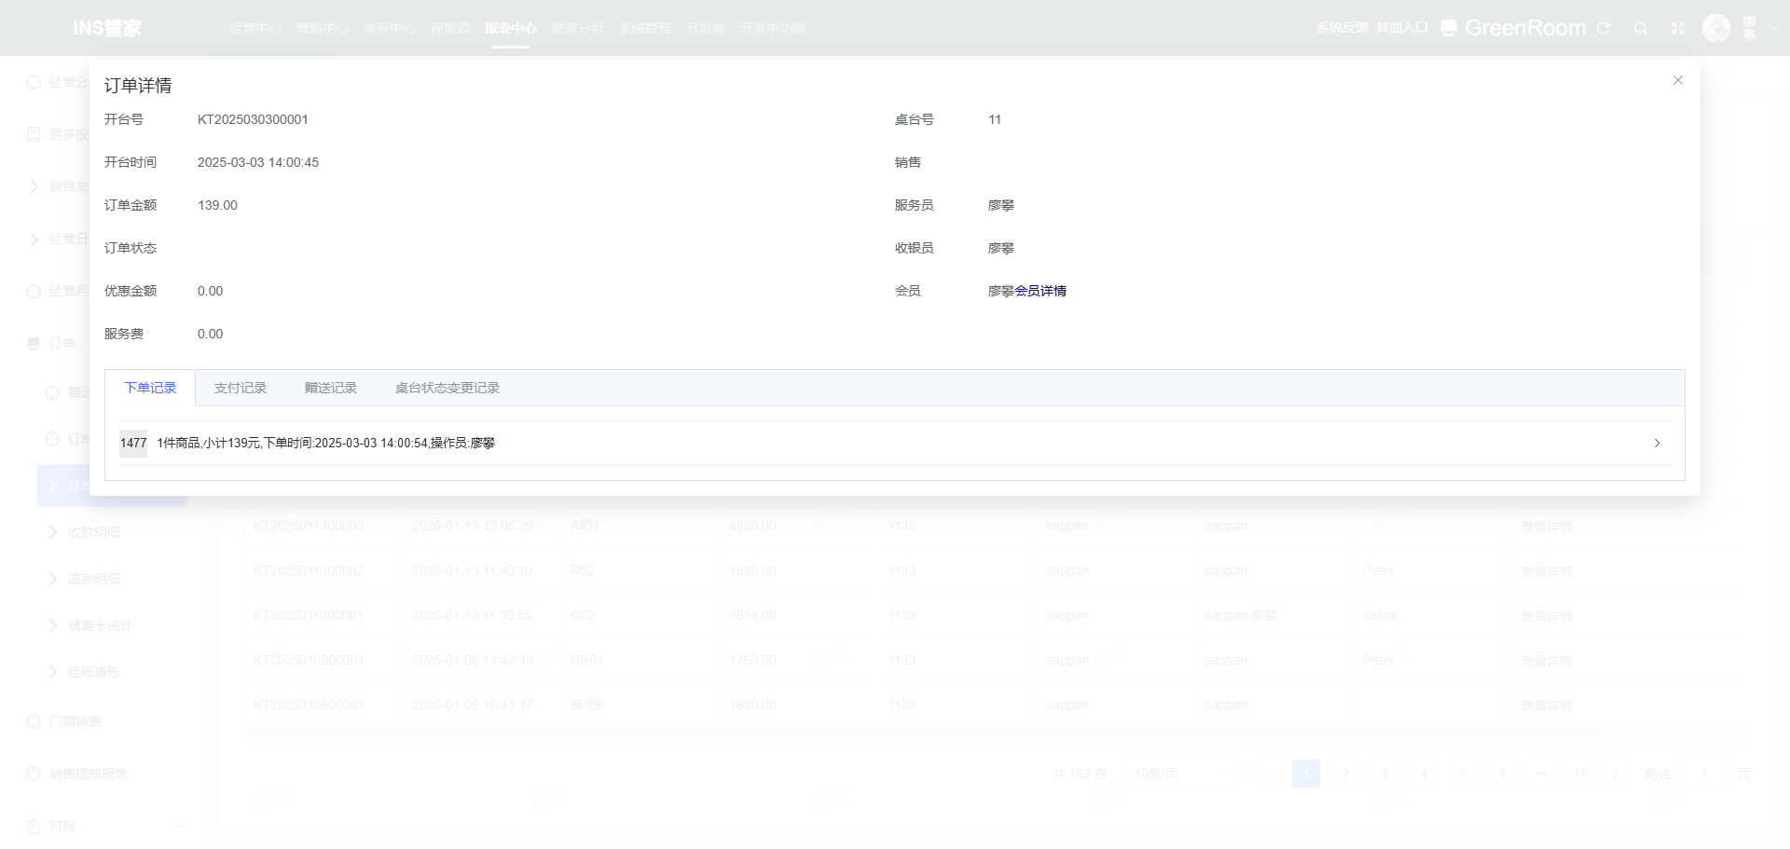Open the user dropdown arrow beside the avatar

coord(1774,28)
